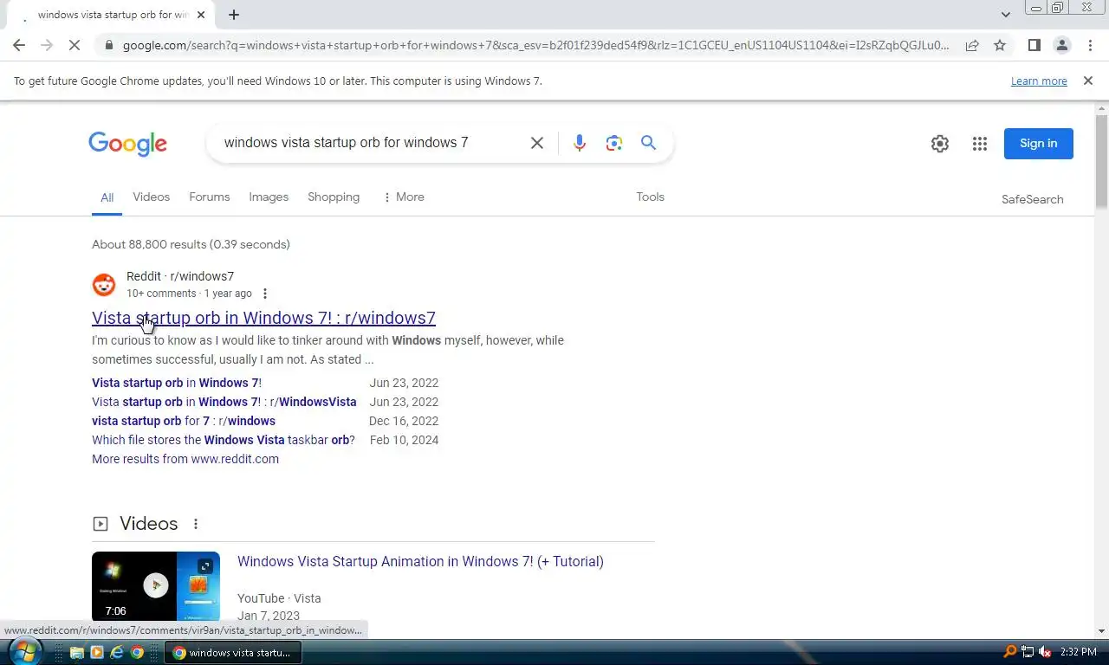Screen dimensions: 1109x665
Task: Open SafeSearch settings
Action: point(1032,199)
